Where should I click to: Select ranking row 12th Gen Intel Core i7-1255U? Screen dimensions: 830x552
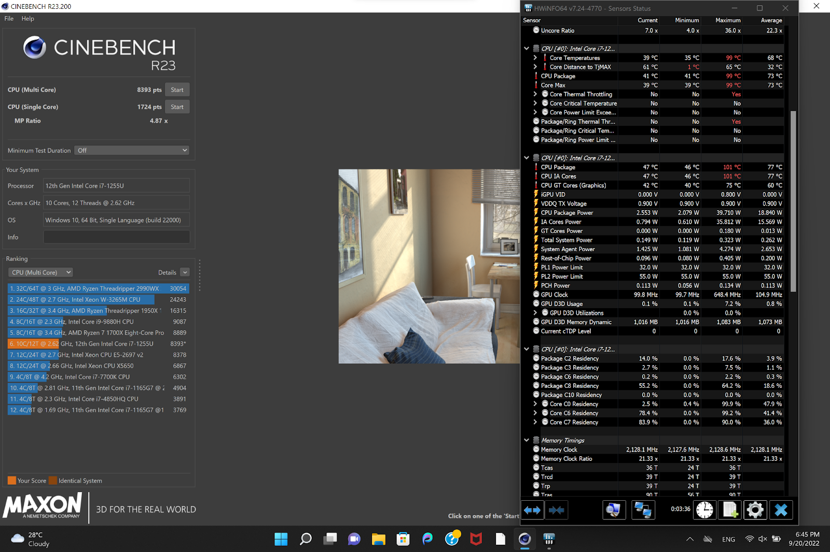pos(99,344)
